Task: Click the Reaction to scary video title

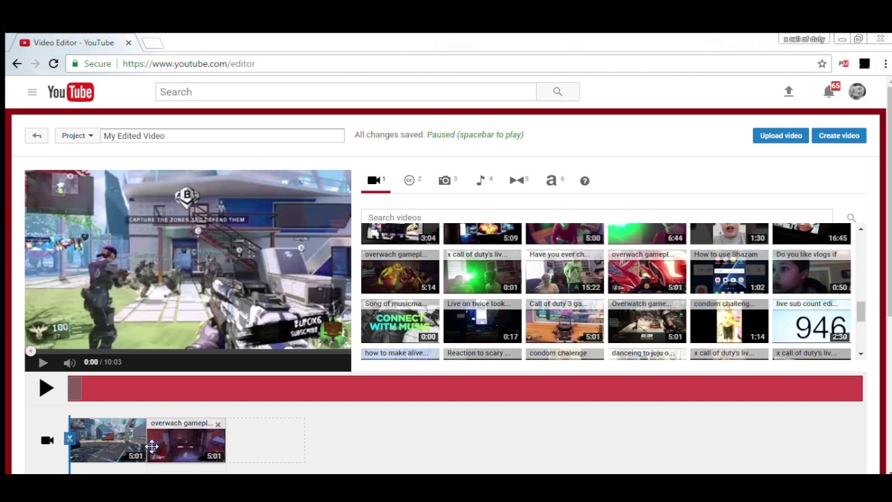Action: (x=479, y=353)
